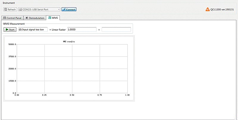Click the empty result field after equals sign
Viewport: 238px width, 120px height.
pyautogui.click(x=116, y=30)
